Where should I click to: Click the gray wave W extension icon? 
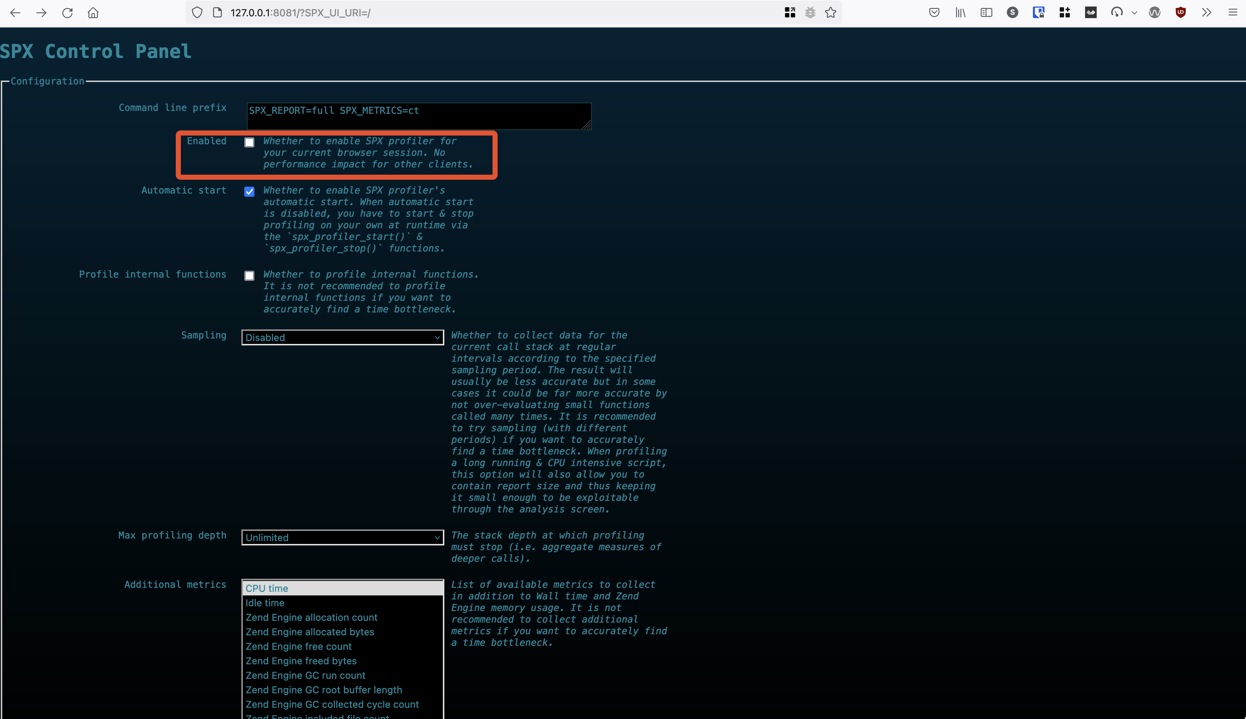point(1155,13)
